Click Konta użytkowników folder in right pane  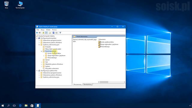click(106, 42)
